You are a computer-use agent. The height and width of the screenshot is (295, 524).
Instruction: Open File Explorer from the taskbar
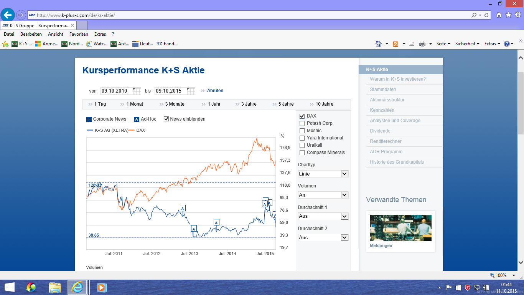54,287
